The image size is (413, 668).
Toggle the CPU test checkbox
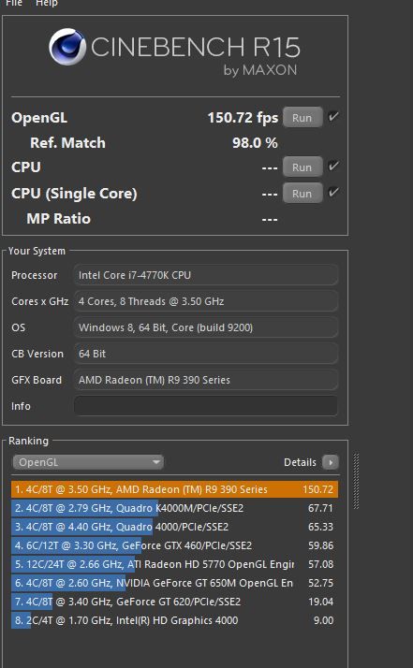(x=333, y=166)
